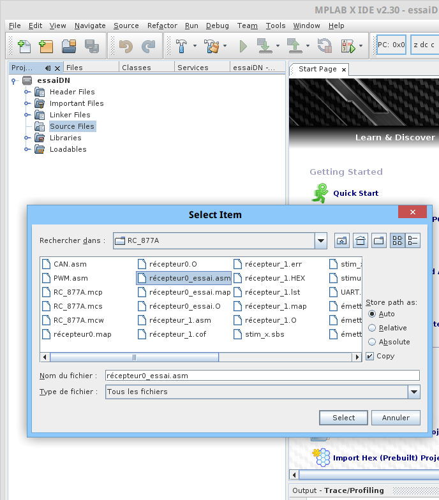
Task: Click the Clean and Build hammer-broom icon
Action: click(211, 46)
